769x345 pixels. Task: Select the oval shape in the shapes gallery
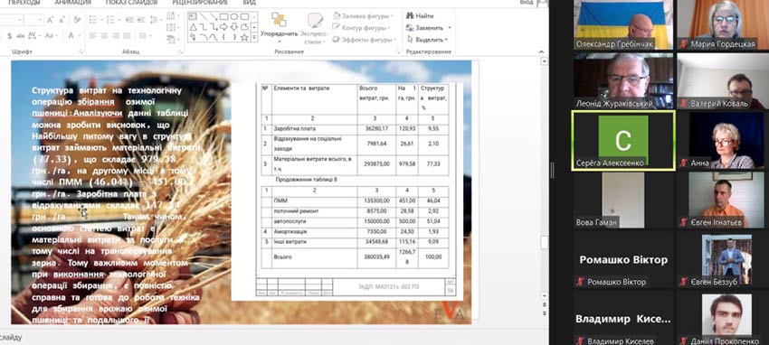[x=234, y=16]
